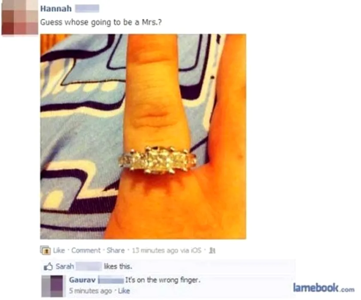
Task: Click Hannah's pixelated profile picture
Action: pos(19,18)
